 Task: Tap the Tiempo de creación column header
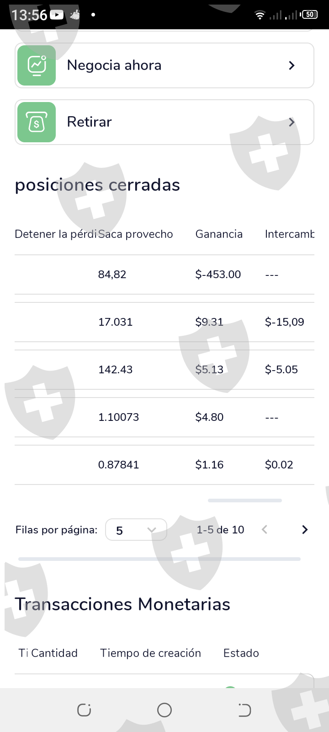[150, 653]
